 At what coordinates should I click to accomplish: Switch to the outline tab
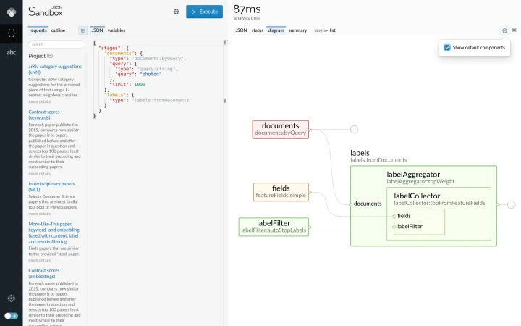(x=58, y=30)
